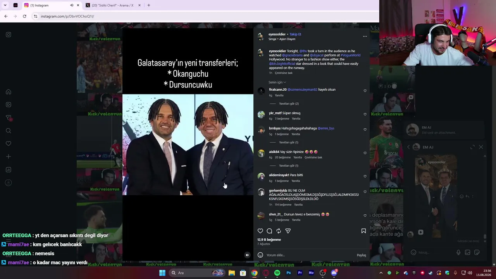The width and height of the screenshot is (496, 279).
Task: Open the Windows Start menu
Action: (162, 273)
